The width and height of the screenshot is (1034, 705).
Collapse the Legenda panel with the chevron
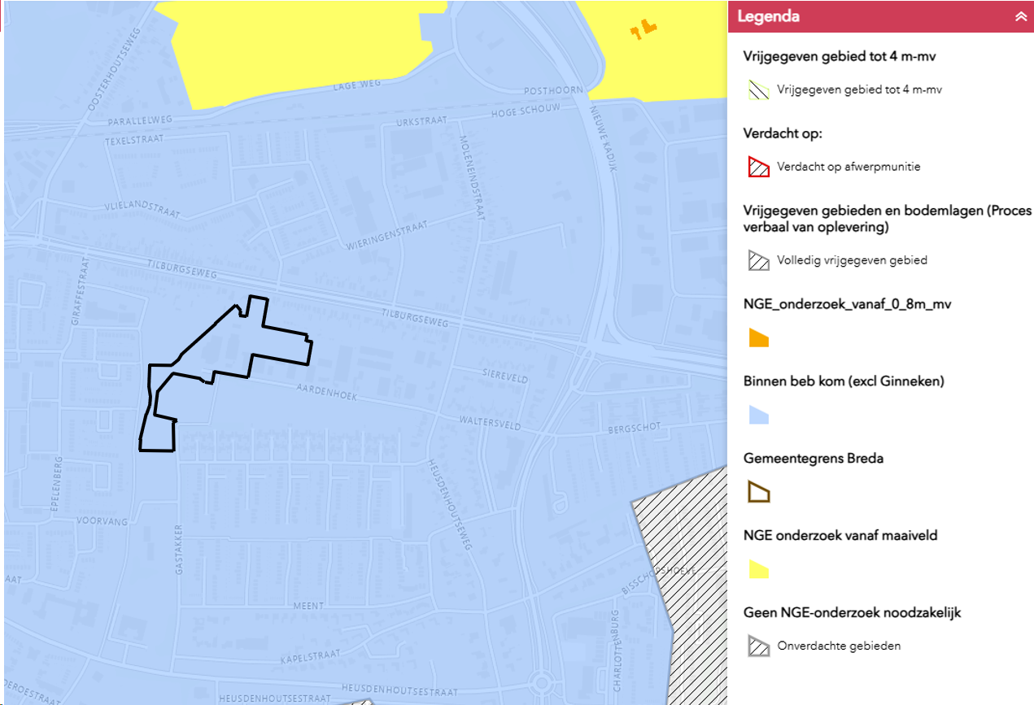click(x=1021, y=16)
